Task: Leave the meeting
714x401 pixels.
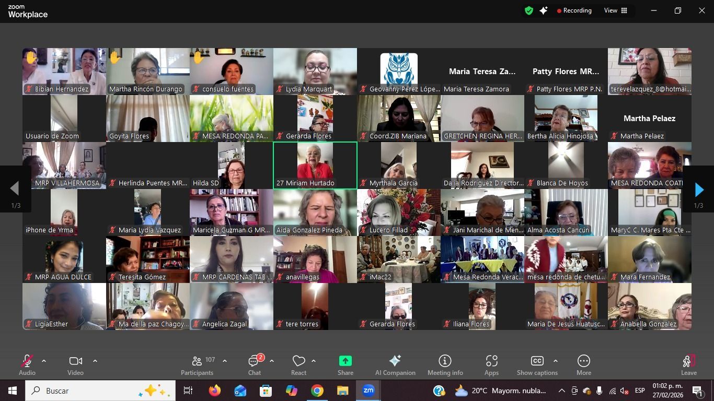Action: pyautogui.click(x=689, y=364)
